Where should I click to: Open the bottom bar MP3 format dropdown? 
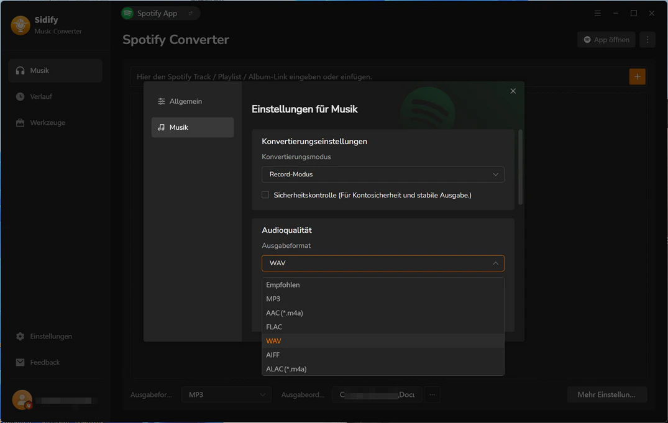coord(226,394)
